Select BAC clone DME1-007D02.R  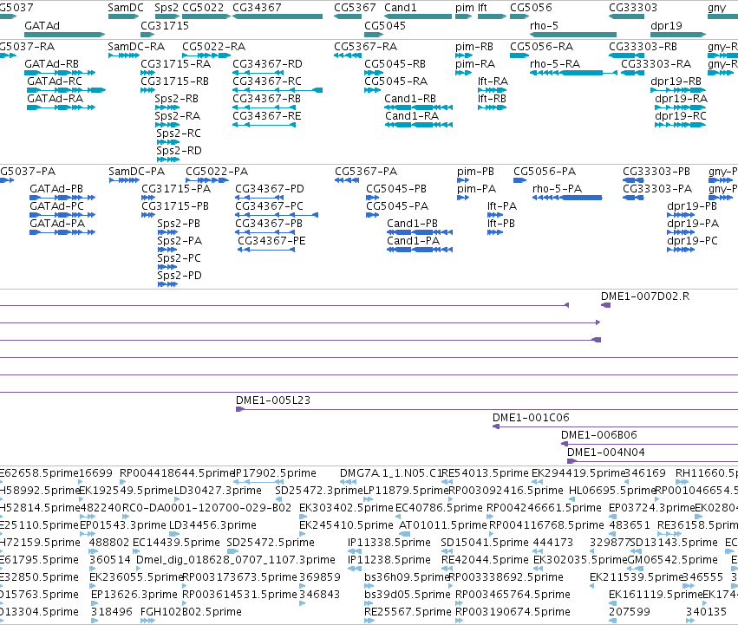click(x=605, y=305)
